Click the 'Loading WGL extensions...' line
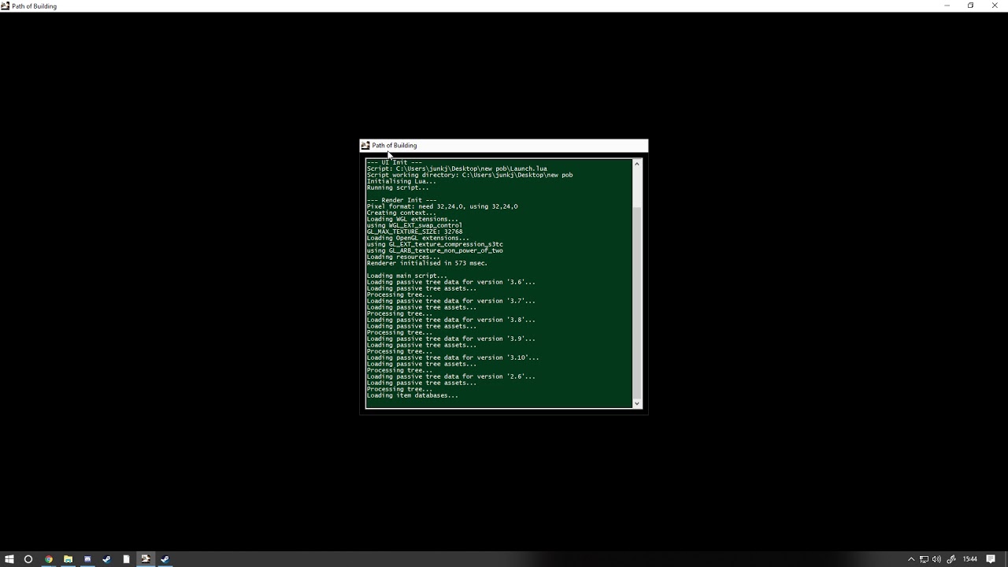 point(412,219)
